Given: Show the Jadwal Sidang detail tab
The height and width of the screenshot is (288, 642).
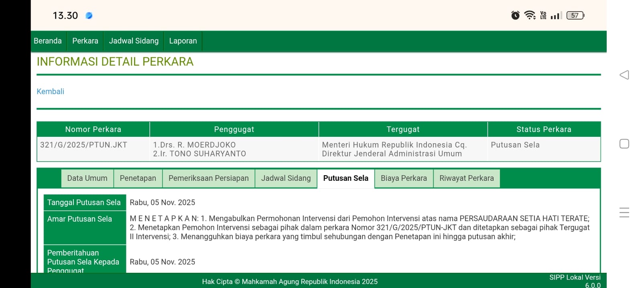Looking at the screenshot, I should tap(286, 178).
